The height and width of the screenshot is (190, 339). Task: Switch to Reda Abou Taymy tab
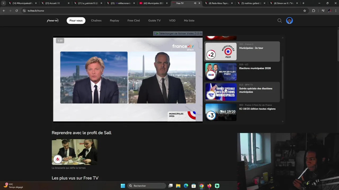pyautogui.click(x=219, y=3)
